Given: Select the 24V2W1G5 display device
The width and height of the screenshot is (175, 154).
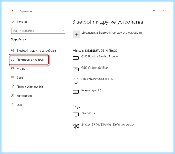Looking at the screenshot, I should [x=88, y=113].
